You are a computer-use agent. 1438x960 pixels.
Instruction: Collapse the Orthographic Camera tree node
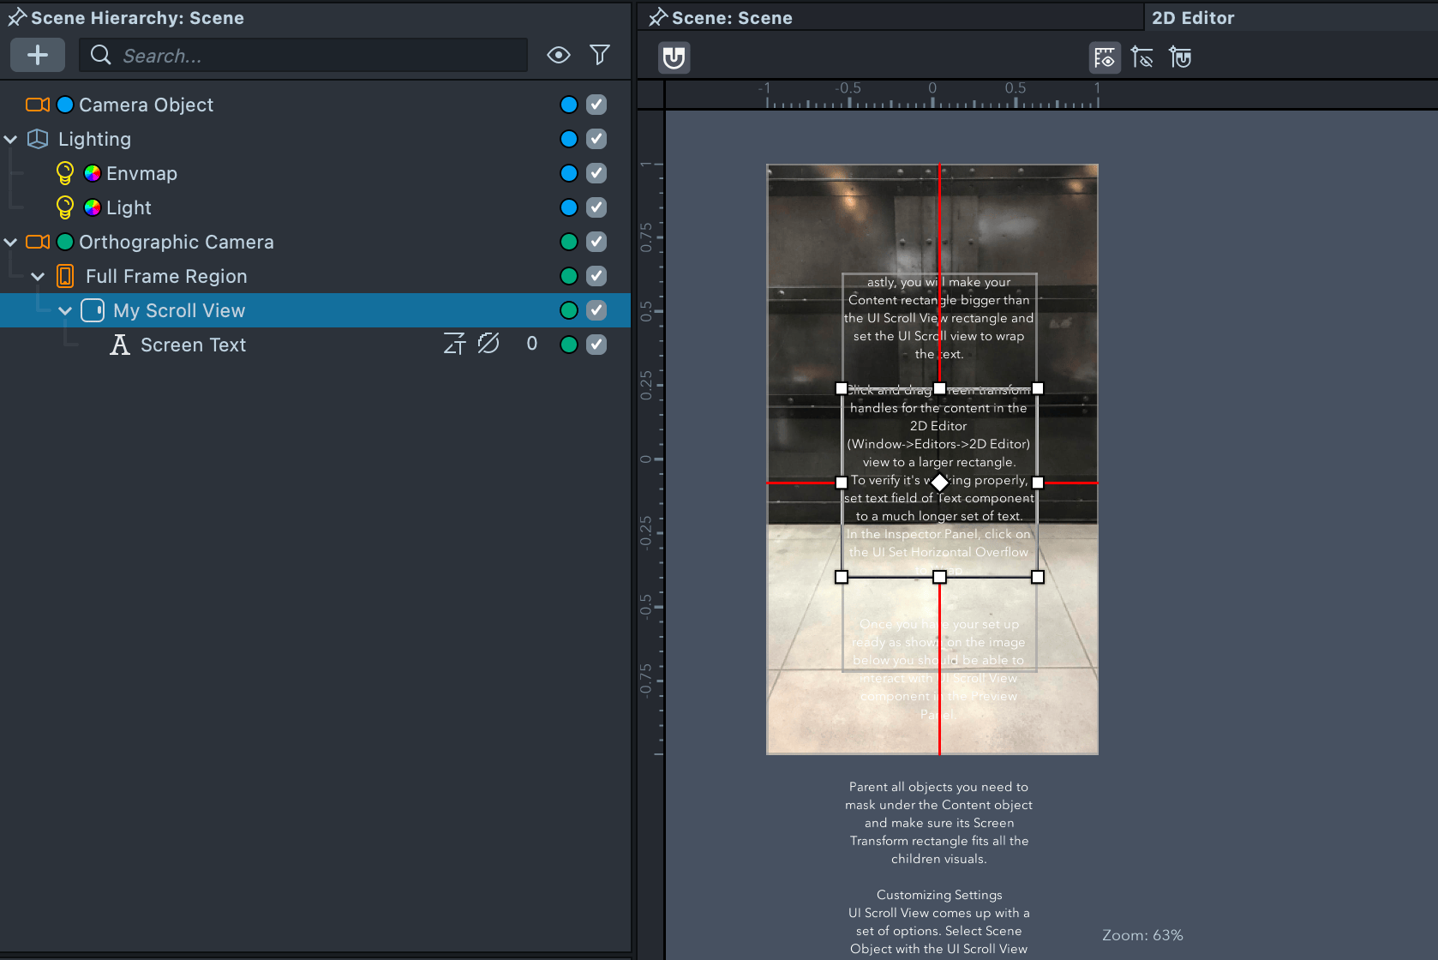(x=11, y=242)
